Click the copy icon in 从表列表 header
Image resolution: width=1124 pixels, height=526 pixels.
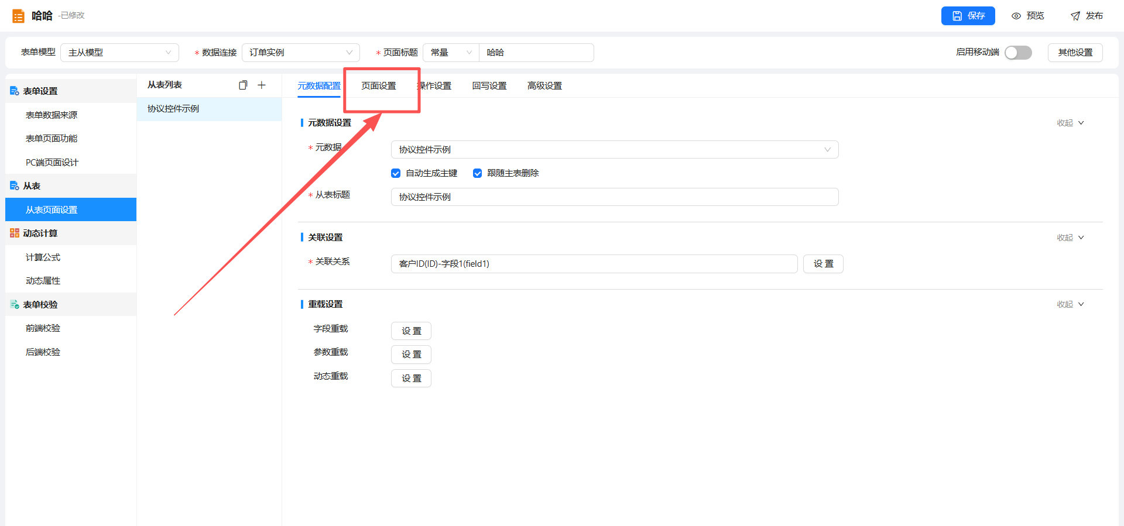243,85
